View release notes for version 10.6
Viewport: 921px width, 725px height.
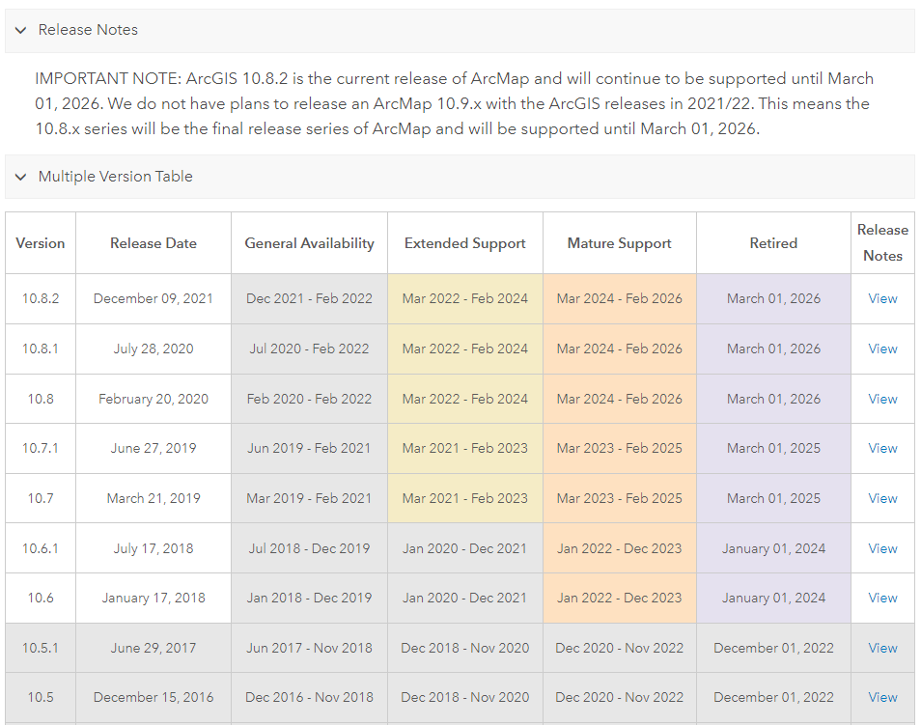[881, 598]
